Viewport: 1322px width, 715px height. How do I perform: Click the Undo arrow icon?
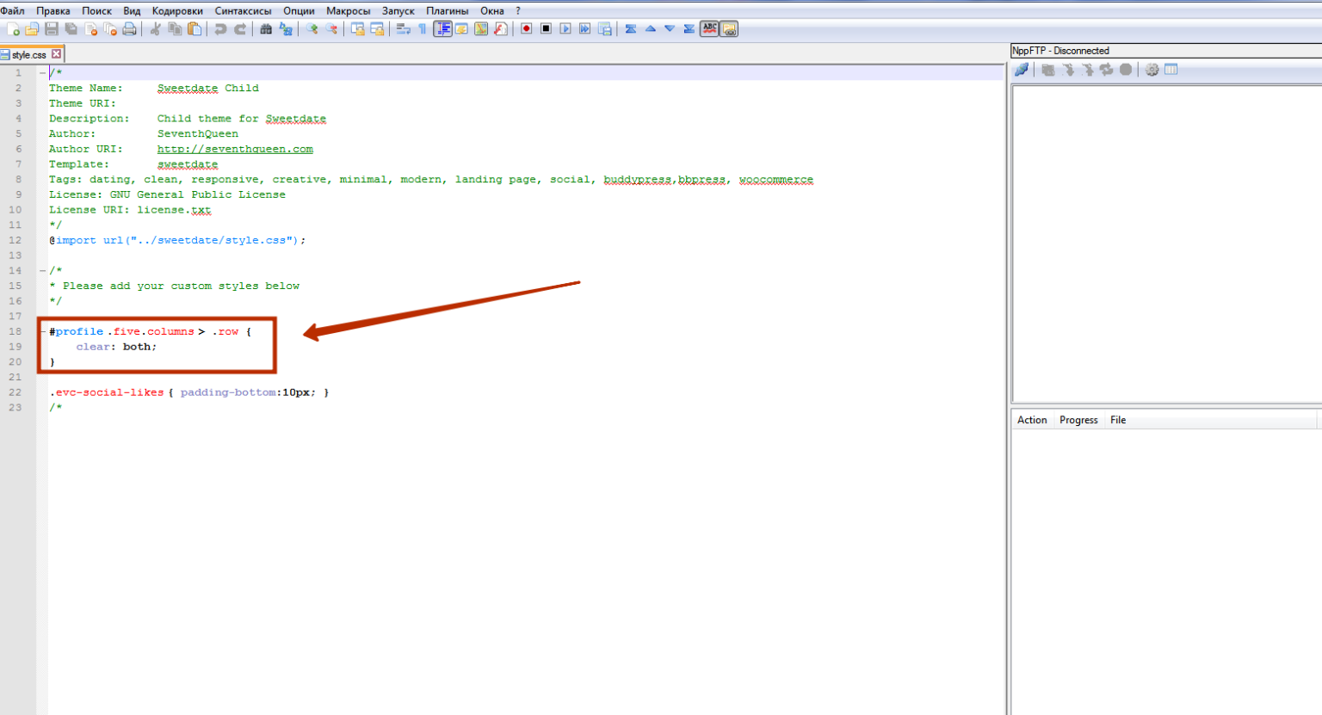(220, 29)
